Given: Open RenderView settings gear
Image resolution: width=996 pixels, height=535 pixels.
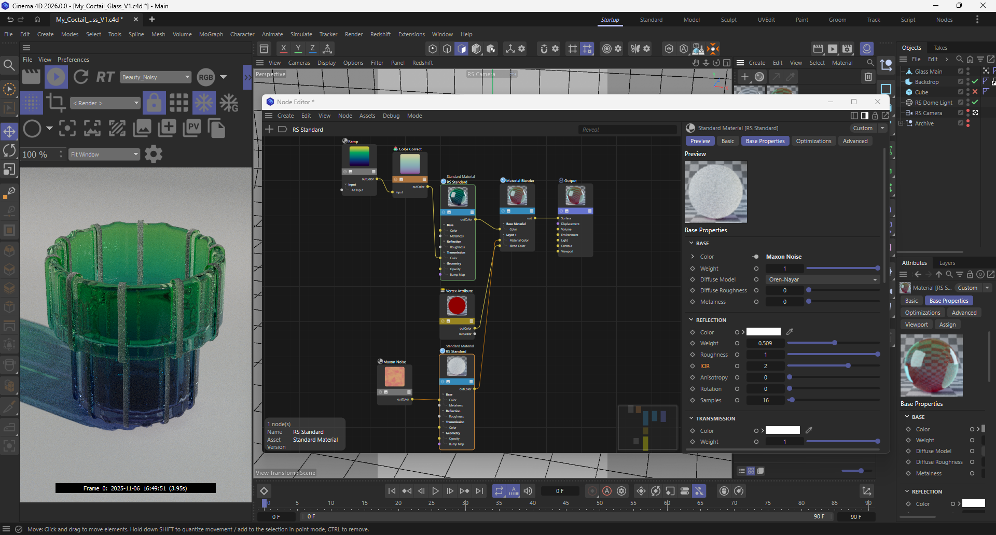Looking at the screenshot, I should point(154,154).
